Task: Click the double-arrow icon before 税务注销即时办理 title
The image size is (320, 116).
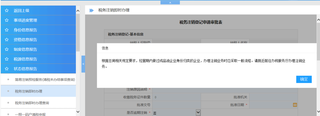Action: point(92,10)
